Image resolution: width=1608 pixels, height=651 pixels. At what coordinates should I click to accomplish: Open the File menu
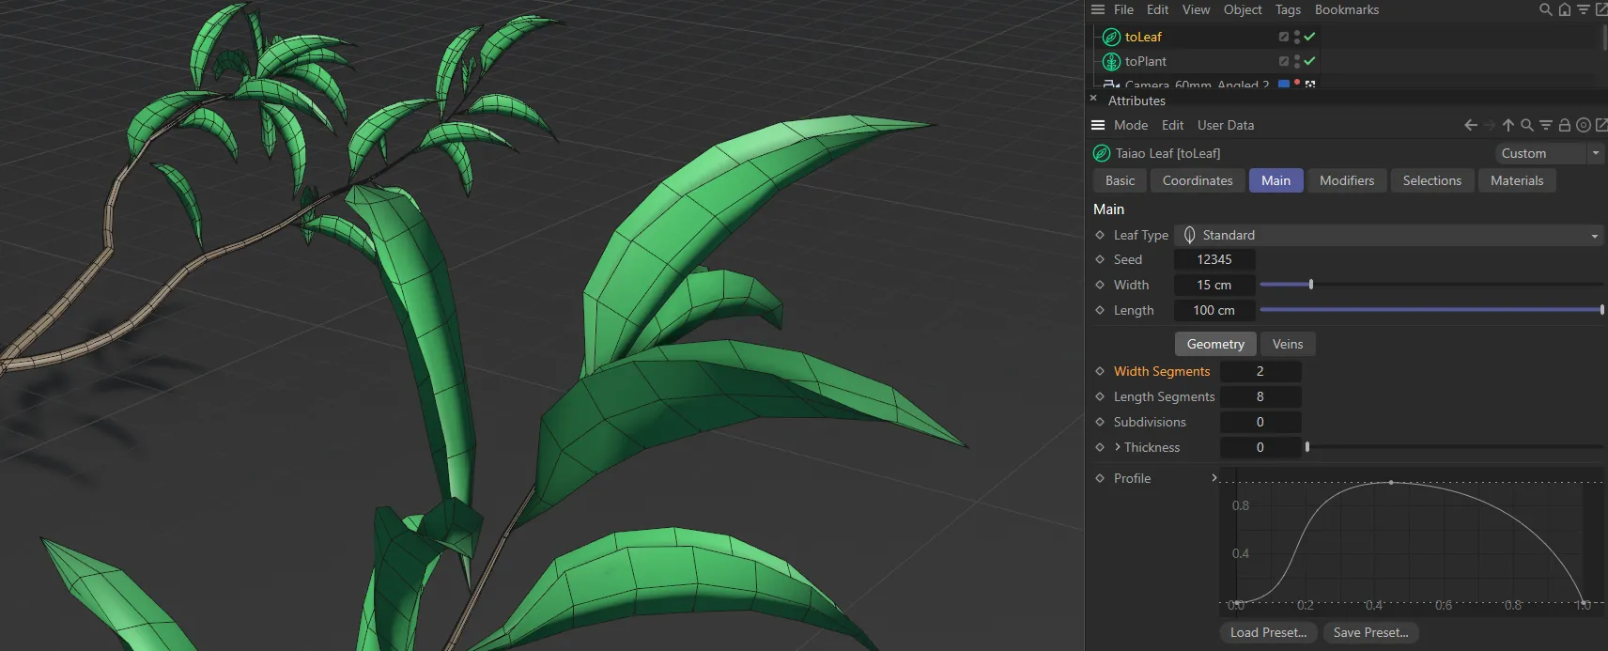point(1123,9)
